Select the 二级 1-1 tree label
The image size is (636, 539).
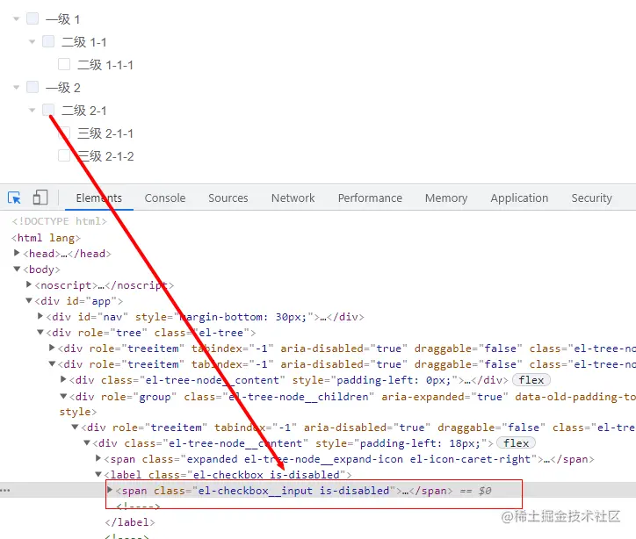[84, 42]
